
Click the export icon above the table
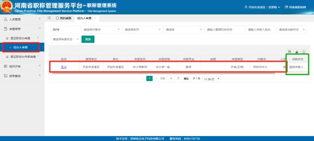tap(297, 52)
